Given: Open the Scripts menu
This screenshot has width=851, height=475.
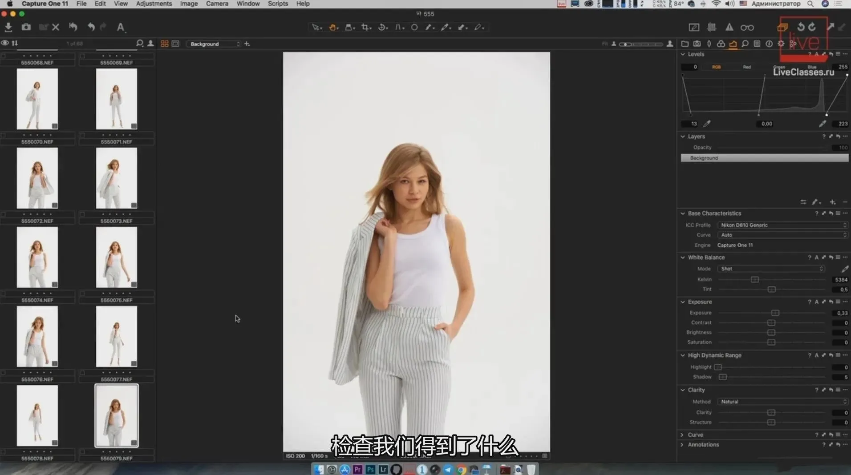Looking at the screenshot, I should 278,4.
